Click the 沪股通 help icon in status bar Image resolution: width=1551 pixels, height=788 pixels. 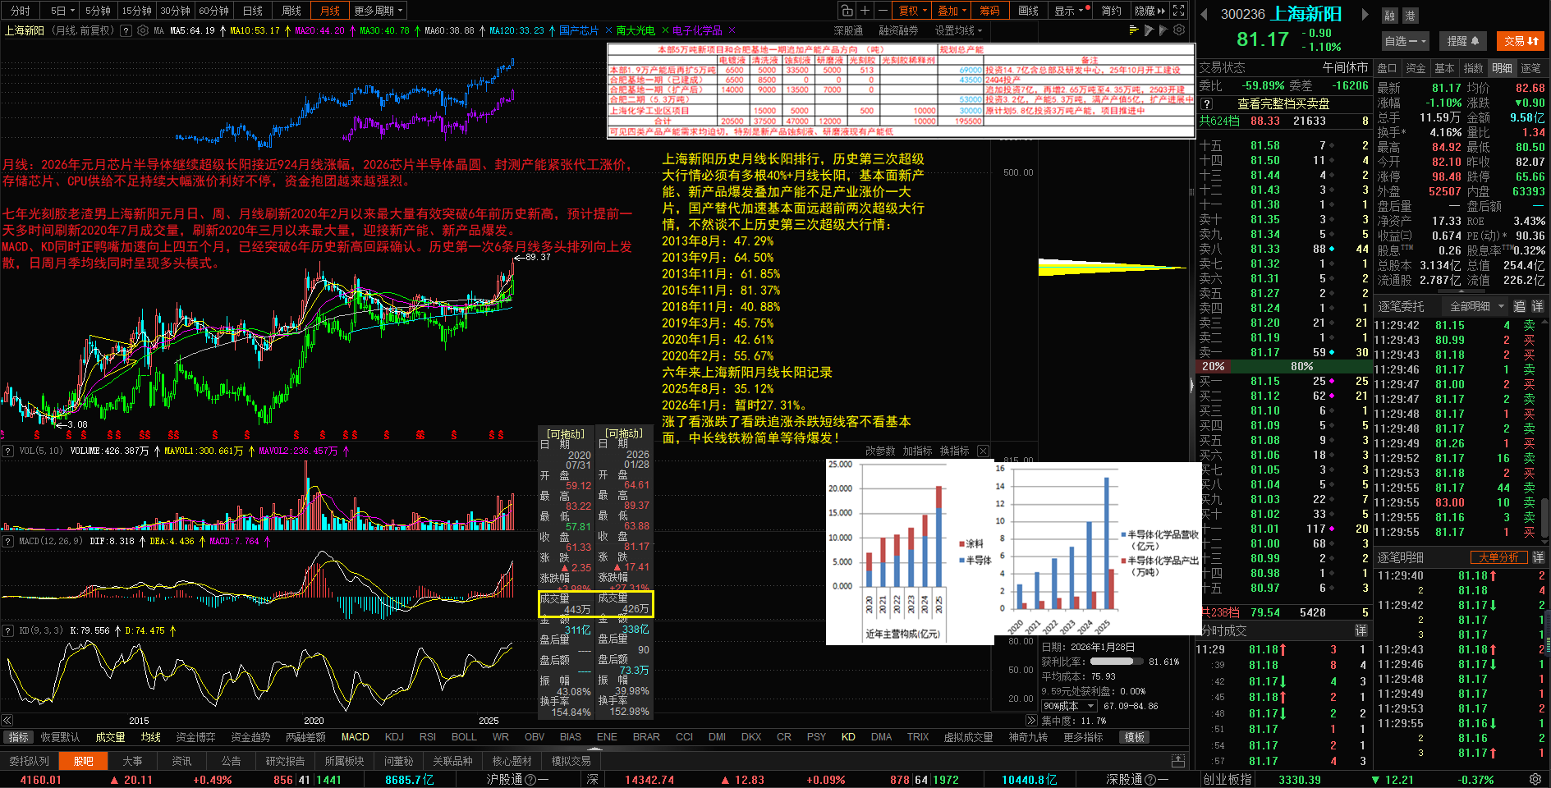pyautogui.click(x=530, y=780)
